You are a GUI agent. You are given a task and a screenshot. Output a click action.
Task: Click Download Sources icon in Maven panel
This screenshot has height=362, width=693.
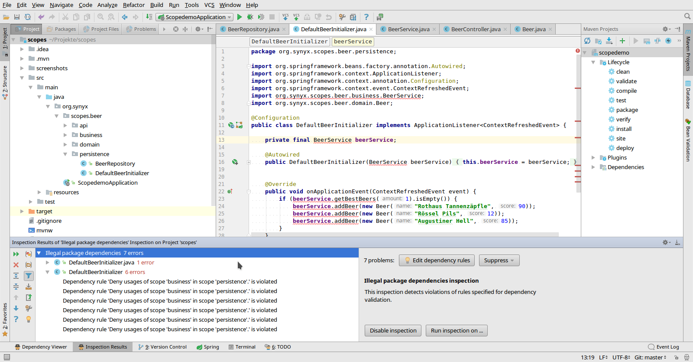tap(609, 41)
